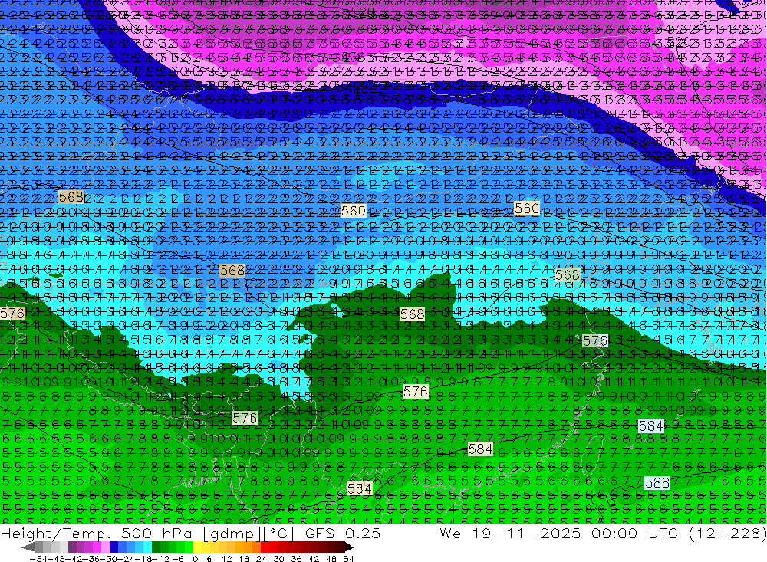
Task: Click the 520 contour label
Action: click(679, 41)
